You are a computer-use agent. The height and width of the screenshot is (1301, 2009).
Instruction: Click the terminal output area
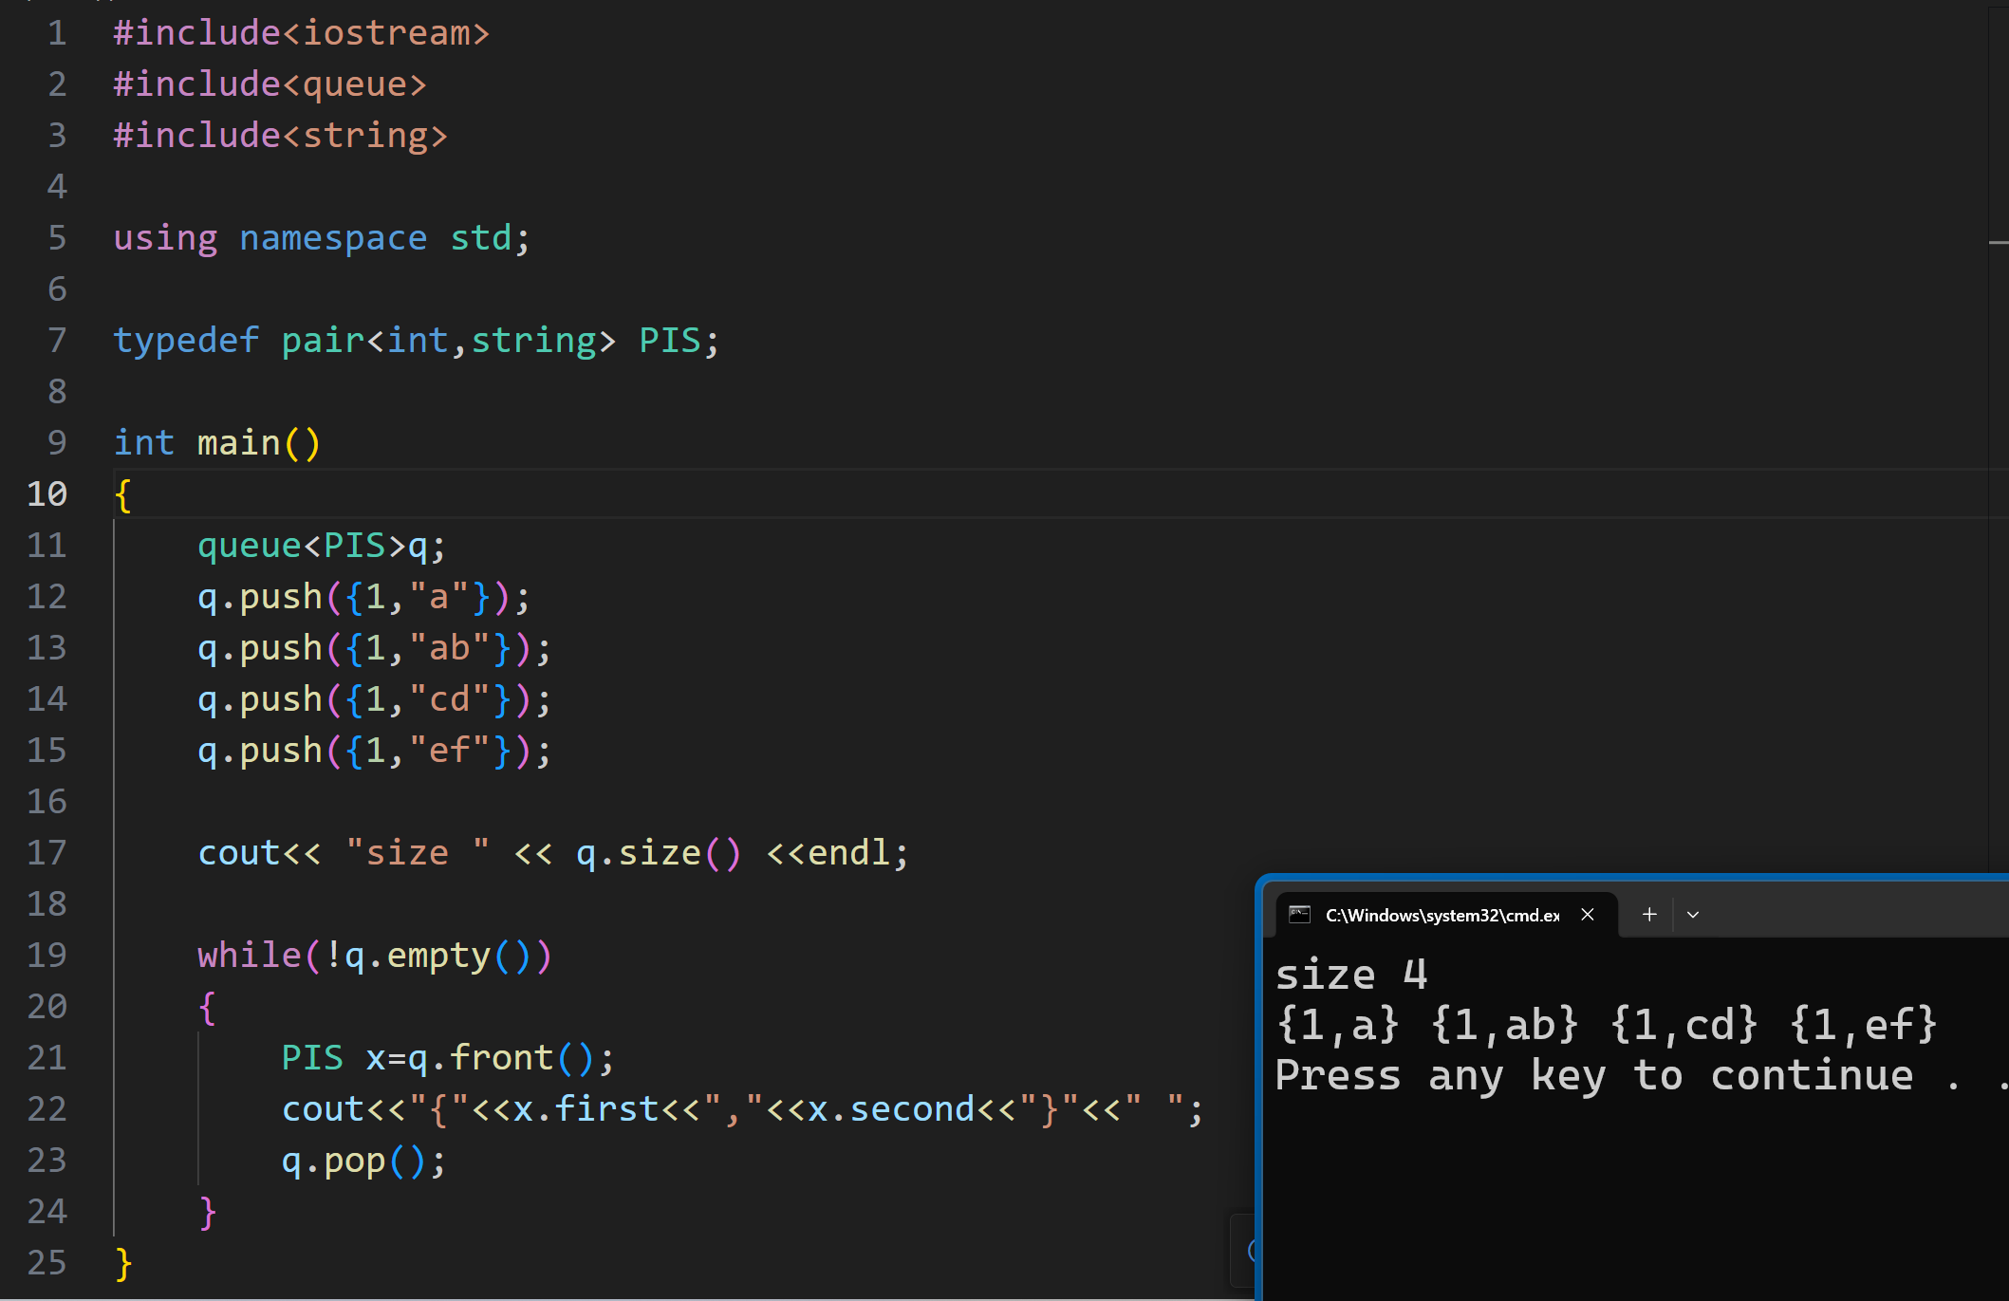click(1632, 1177)
